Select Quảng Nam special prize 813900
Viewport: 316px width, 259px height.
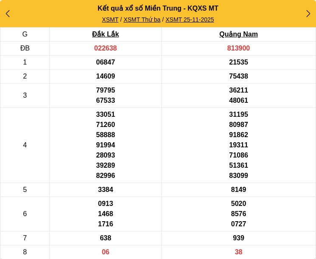[238, 48]
